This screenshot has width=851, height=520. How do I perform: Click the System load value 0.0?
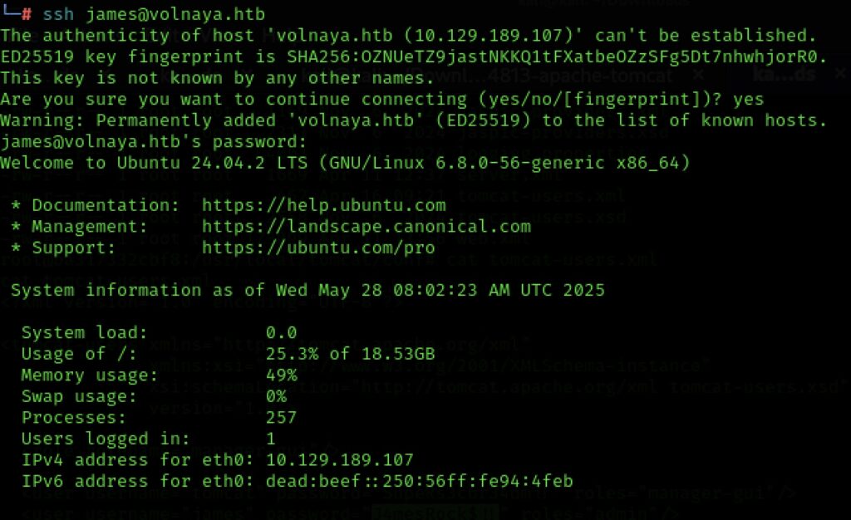point(281,332)
